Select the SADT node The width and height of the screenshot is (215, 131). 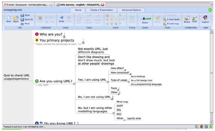pos(120,106)
